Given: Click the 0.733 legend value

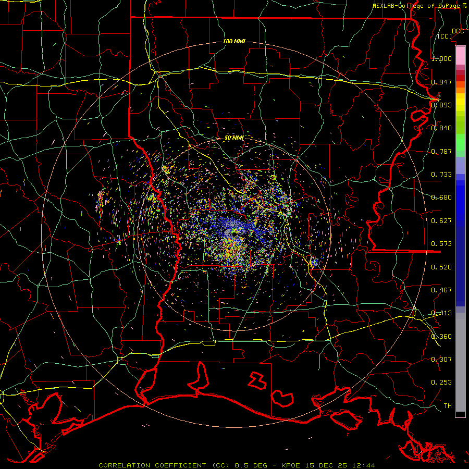Looking at the screenshot, I should pyautogui.click(x=441, y=175).
